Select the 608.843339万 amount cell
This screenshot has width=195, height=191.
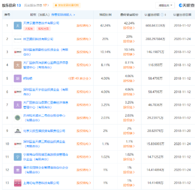(x=155, y=26)
